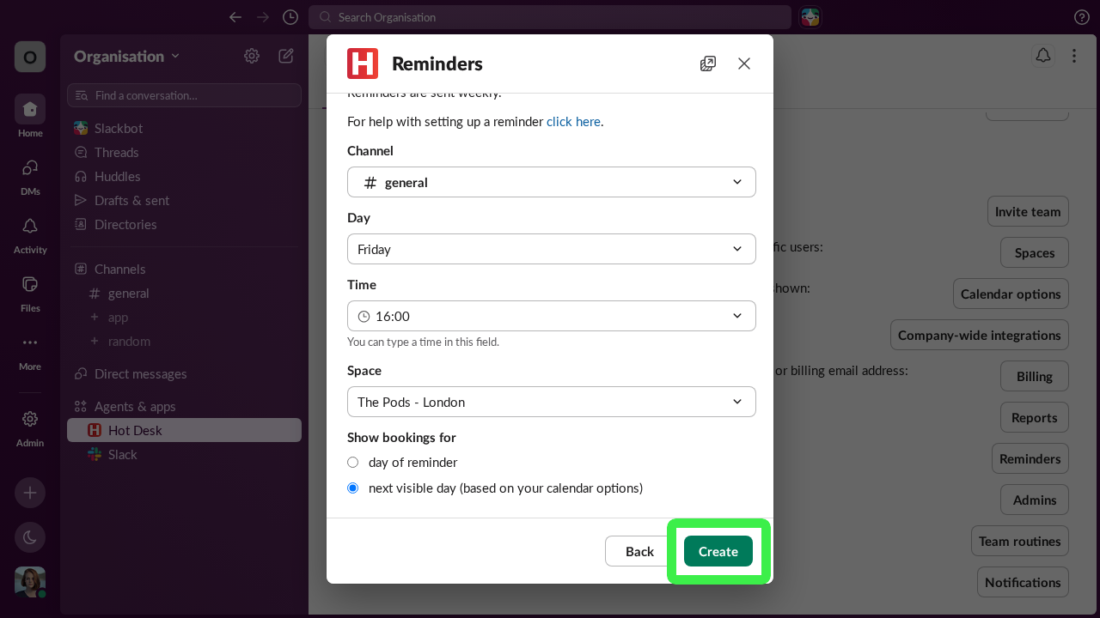Image resolution: width=1100 pixels, height=618 pixels.
Task: Click Reports button
Action: click(1035, 417)
